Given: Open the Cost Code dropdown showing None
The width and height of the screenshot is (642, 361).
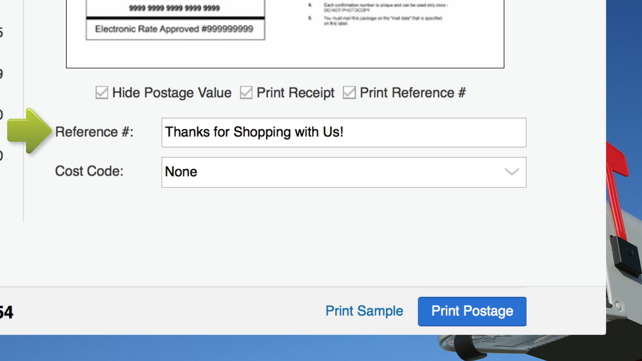Looking at the screenshot, I should (343, 172).
